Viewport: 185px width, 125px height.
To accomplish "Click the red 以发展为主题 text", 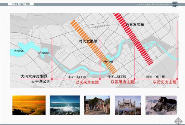I will pyautogui.click(x=122, y=82).
